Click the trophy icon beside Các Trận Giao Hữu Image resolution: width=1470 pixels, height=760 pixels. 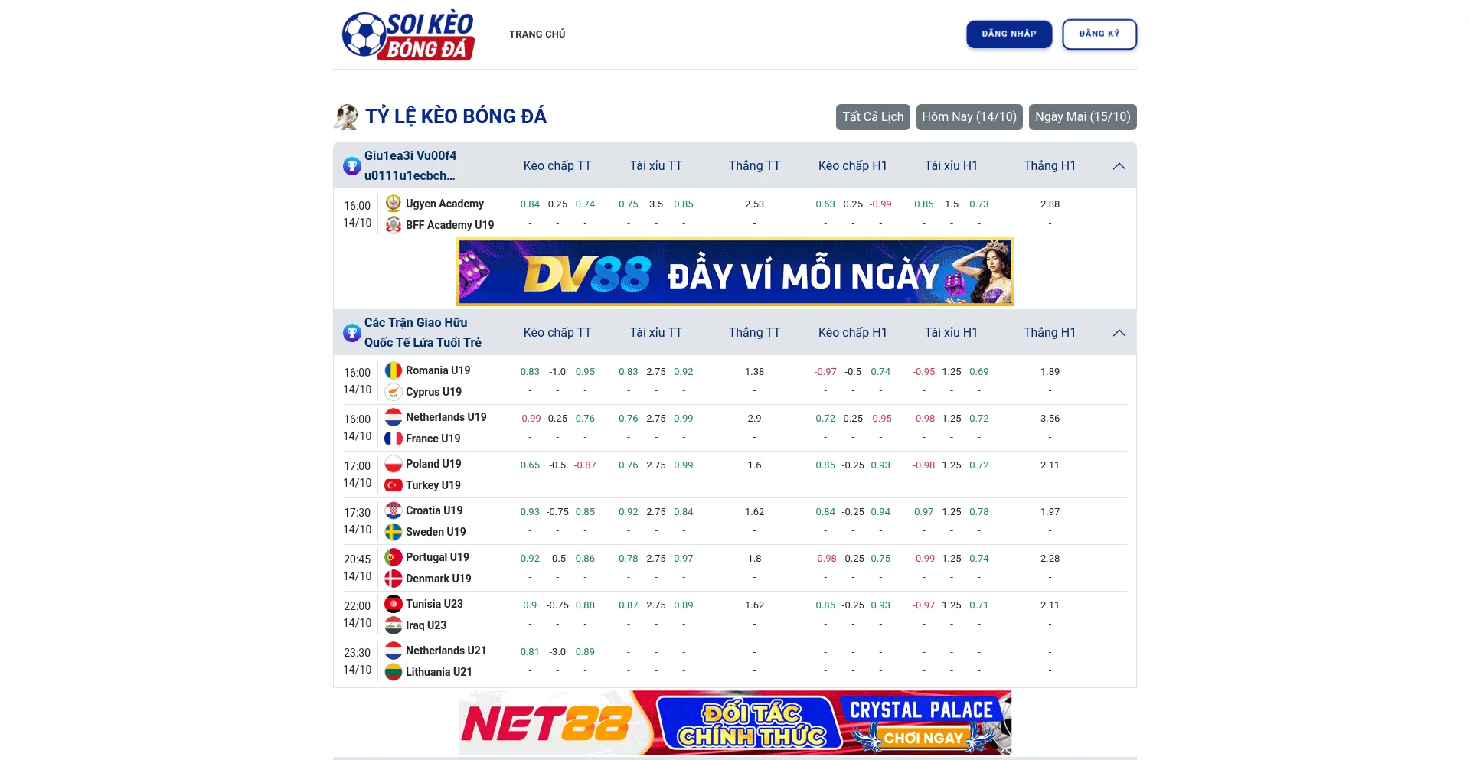pyautogui.click(x=351, y=333)
